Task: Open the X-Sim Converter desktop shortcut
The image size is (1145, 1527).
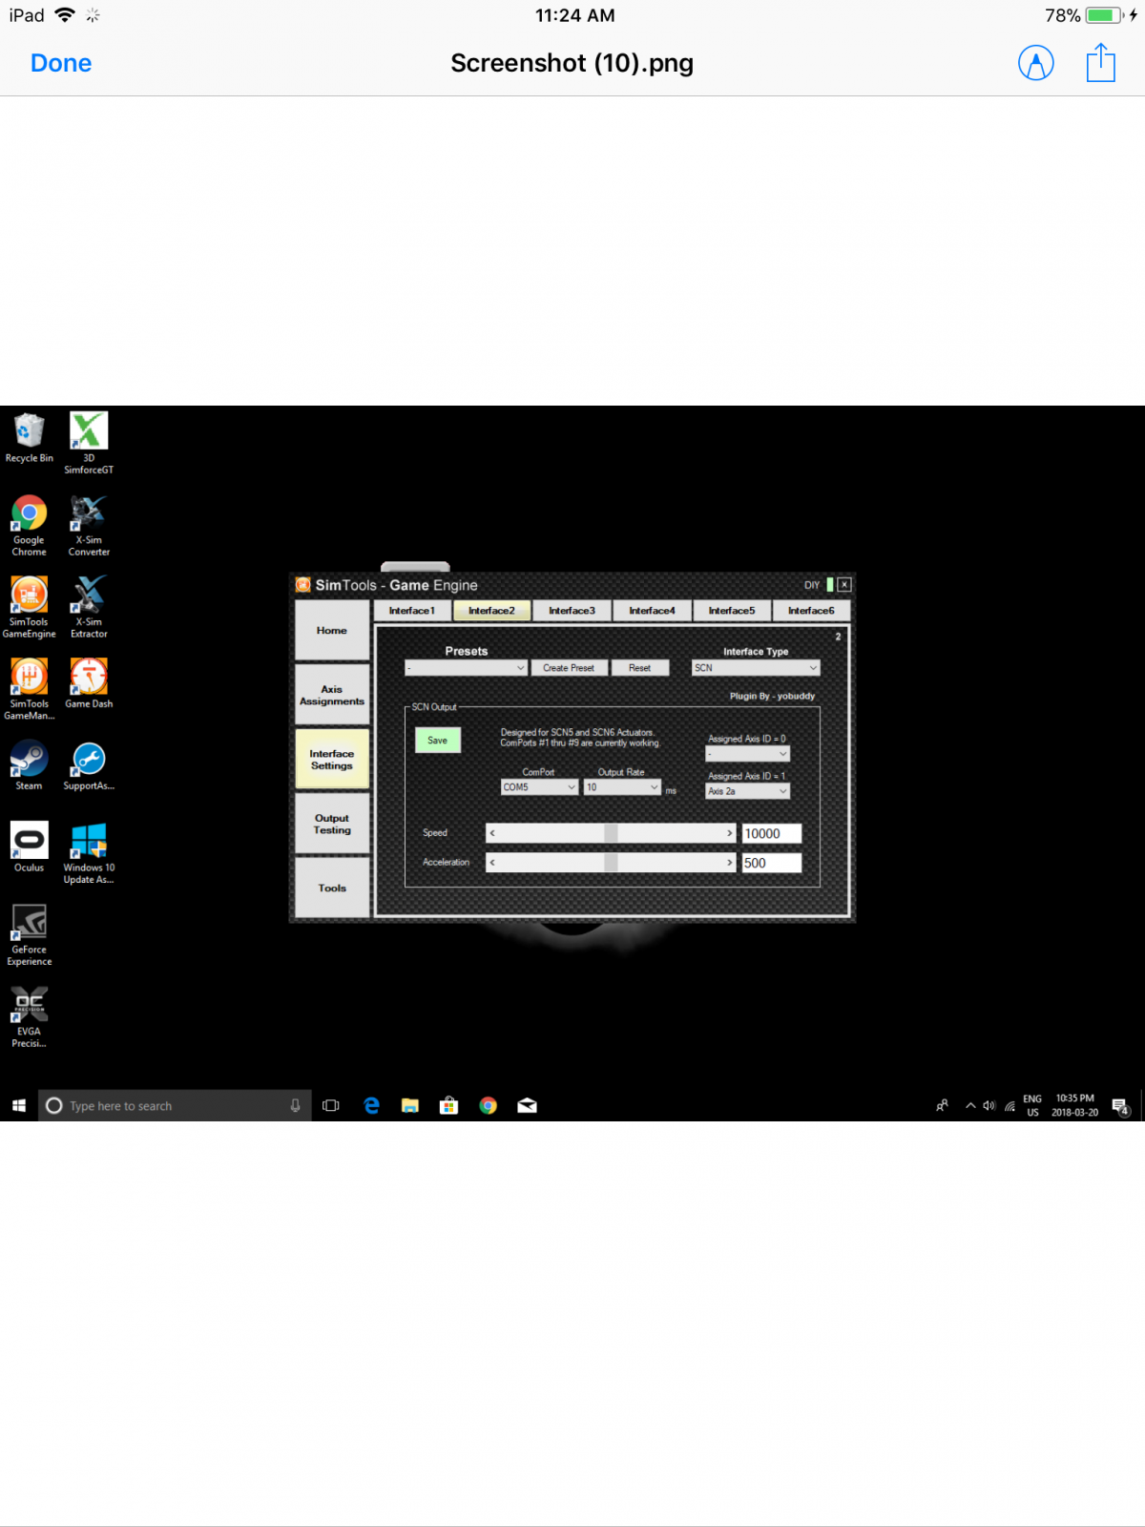Action: coord(89,526)
